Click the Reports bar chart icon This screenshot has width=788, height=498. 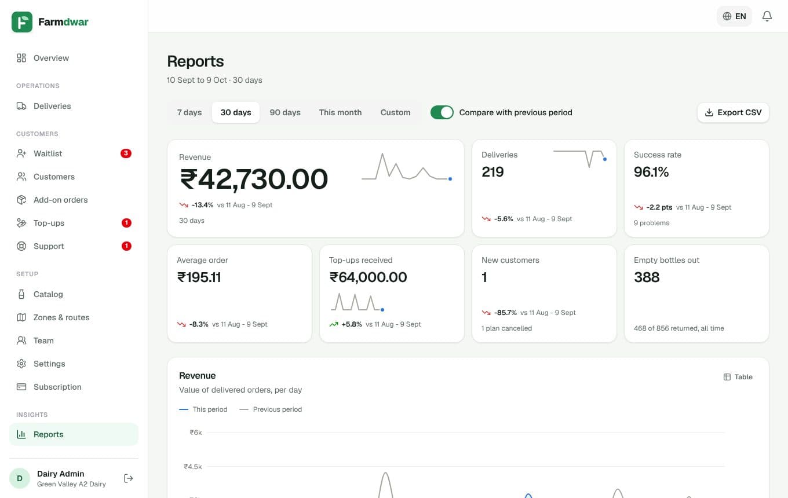click(21, 434)
